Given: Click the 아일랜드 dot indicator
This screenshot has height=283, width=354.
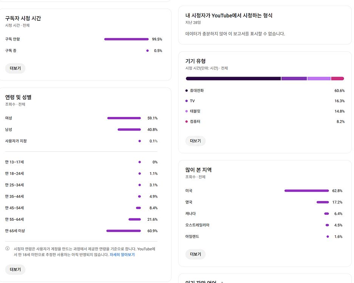Looking at the screenshot, I should tap(327, 237).
